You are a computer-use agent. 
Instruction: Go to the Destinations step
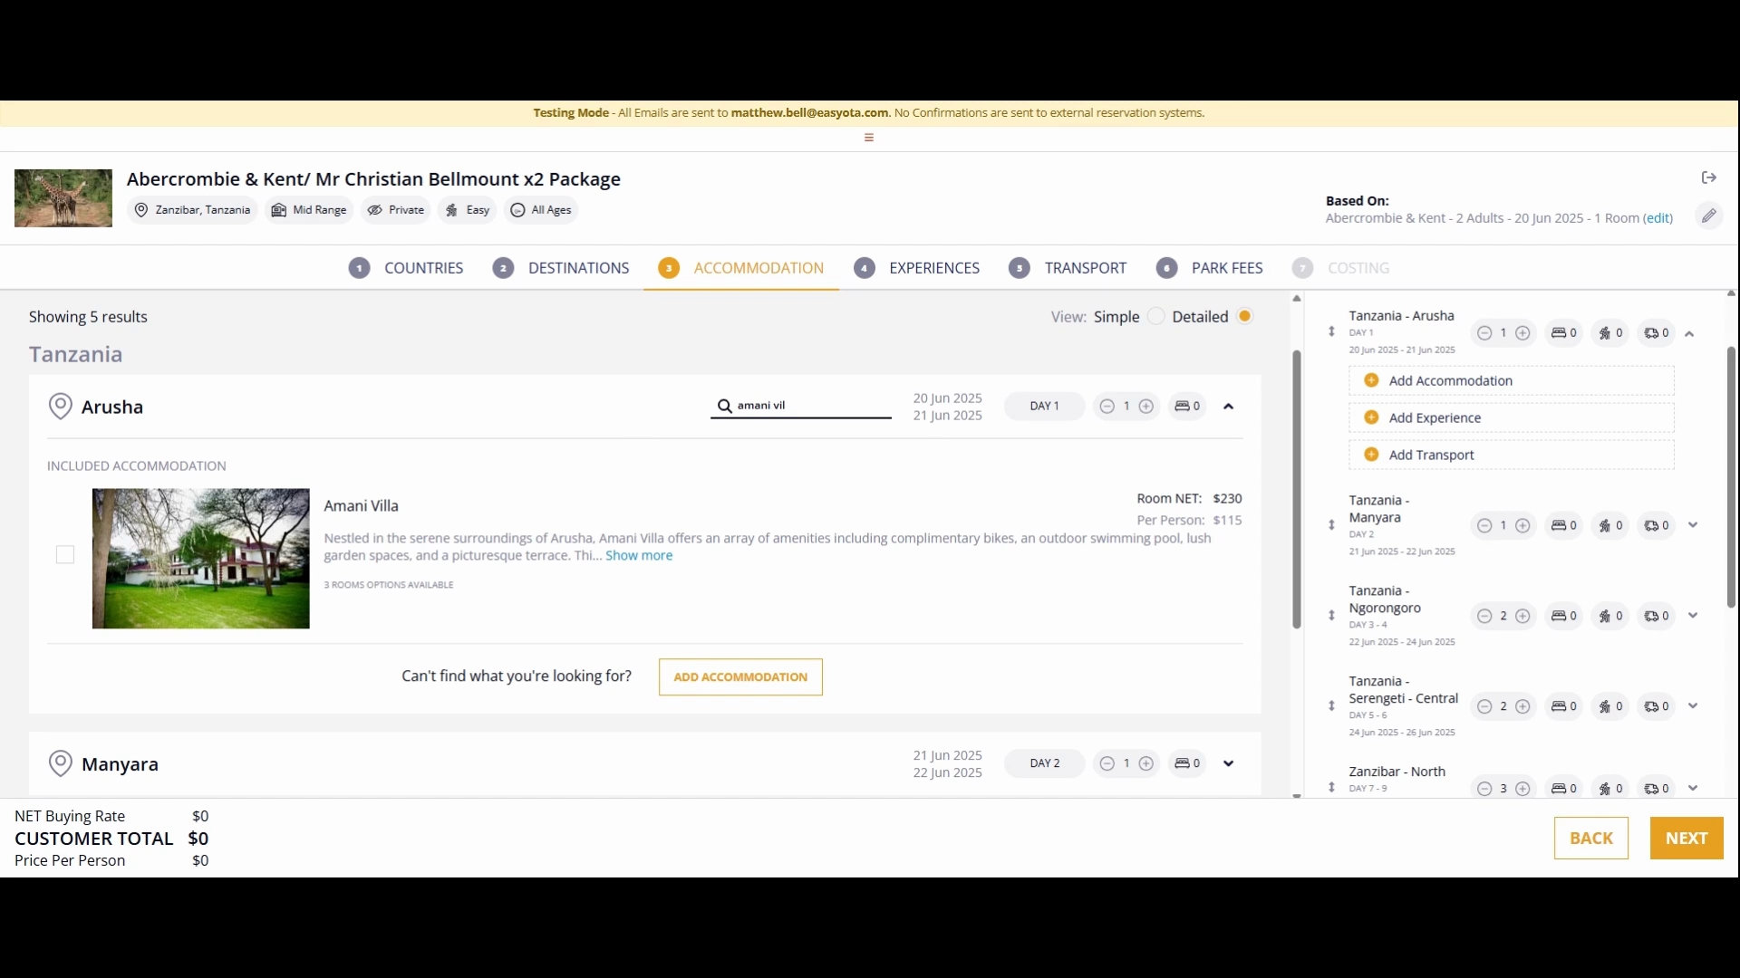click(561, 268)
